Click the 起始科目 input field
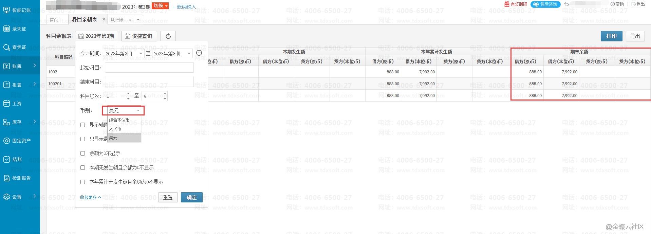 point(149,68)
